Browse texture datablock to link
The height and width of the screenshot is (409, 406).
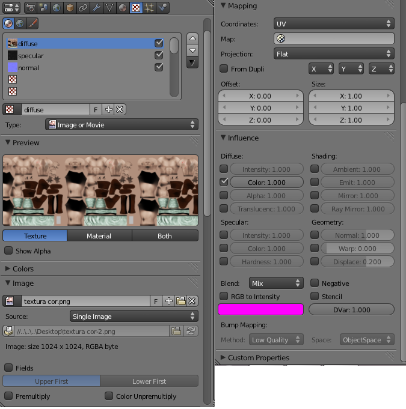12,109
